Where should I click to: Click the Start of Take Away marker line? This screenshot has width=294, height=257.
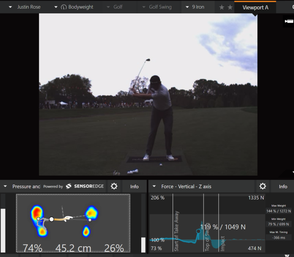point(173,223)
